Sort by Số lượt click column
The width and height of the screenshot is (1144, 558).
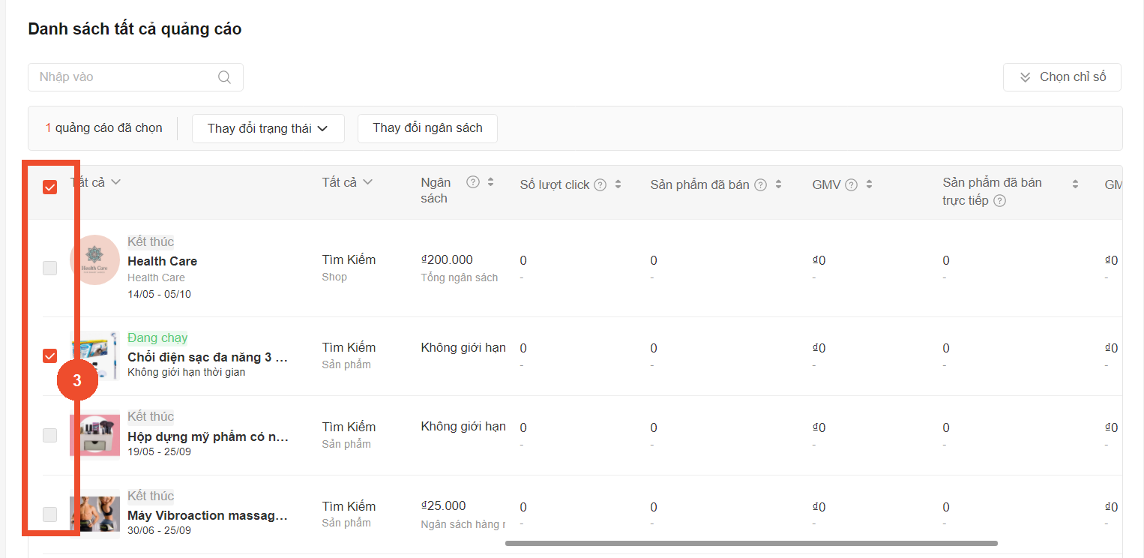pyautogui.click(x=618, y=184)
